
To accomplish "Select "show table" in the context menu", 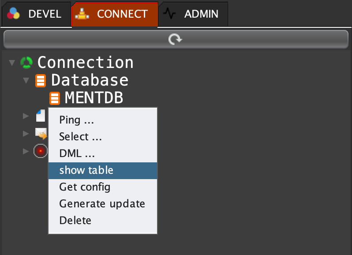I will [86, 170].
